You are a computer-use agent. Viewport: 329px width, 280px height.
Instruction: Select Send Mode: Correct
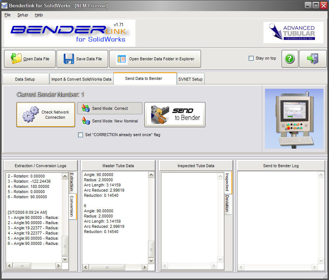(x=110, y=108)
